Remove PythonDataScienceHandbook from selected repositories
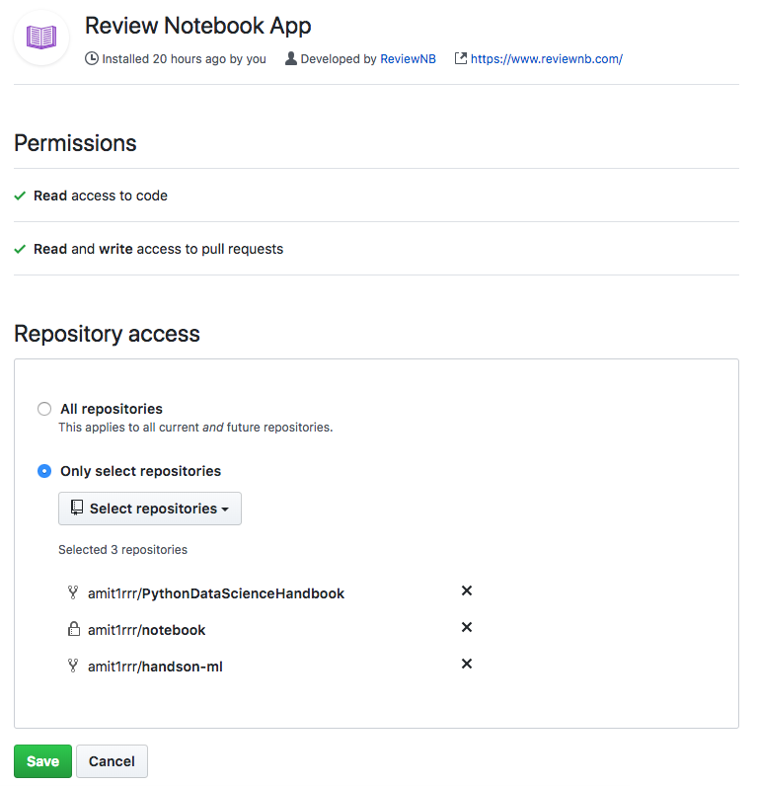 467,590
